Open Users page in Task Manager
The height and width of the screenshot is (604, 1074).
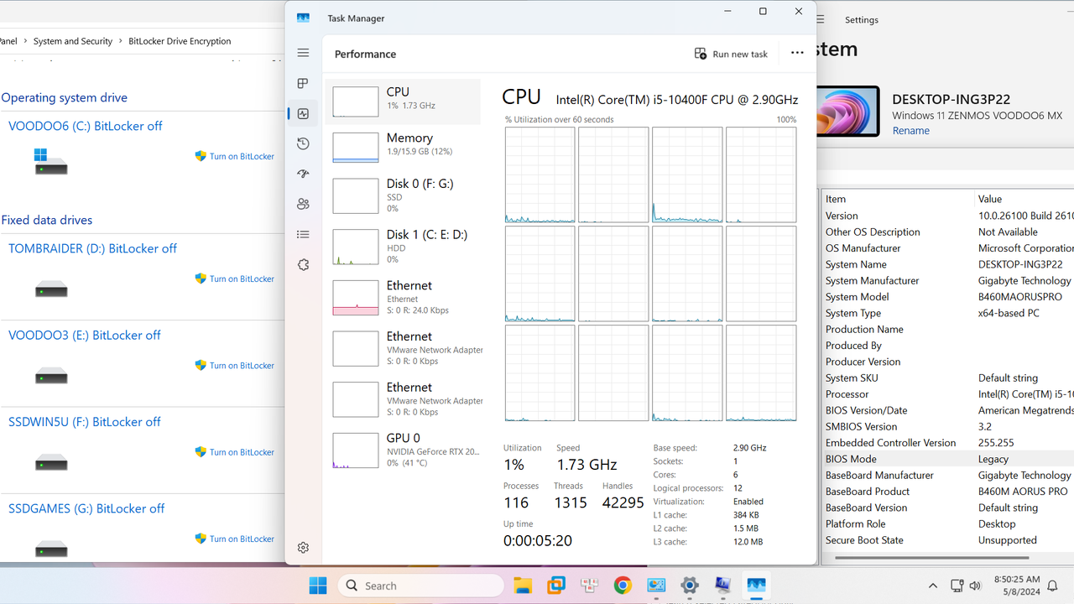(303, 204)
